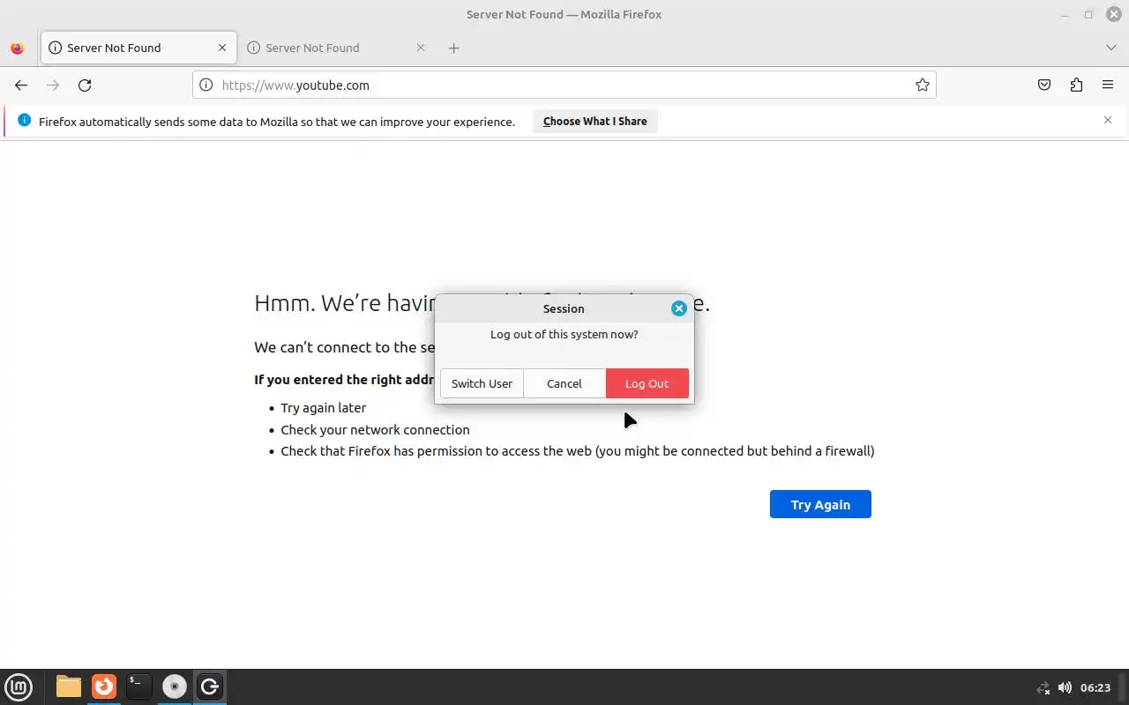Reload the current page
The height and width of the screenshot is (705, 1129).
pyautogui.click(x=85, y=85)
